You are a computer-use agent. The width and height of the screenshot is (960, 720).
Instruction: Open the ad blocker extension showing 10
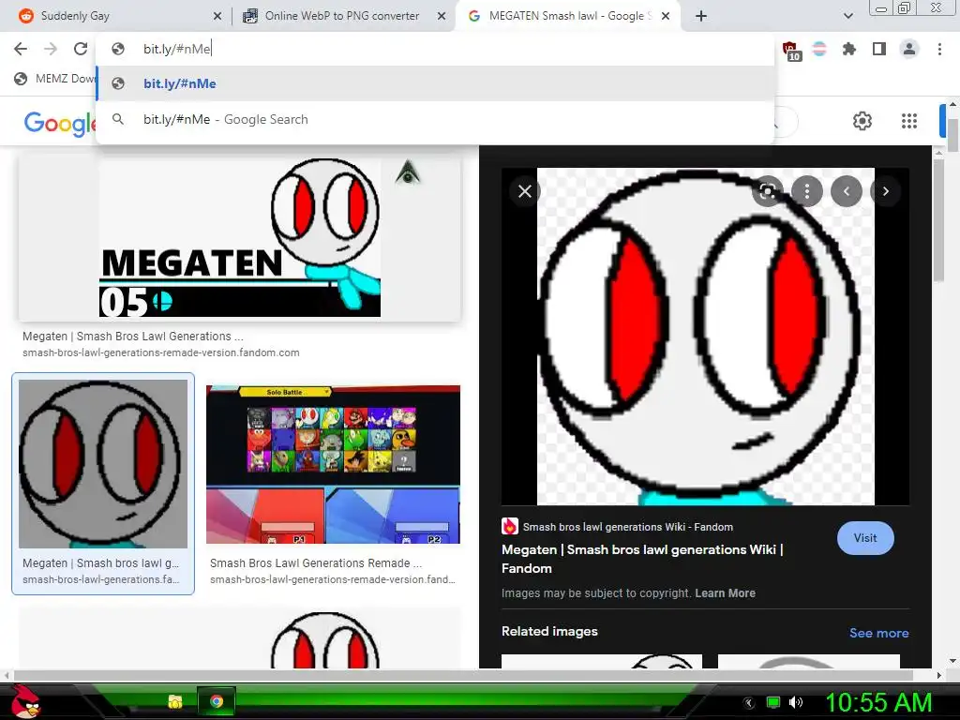790,51
